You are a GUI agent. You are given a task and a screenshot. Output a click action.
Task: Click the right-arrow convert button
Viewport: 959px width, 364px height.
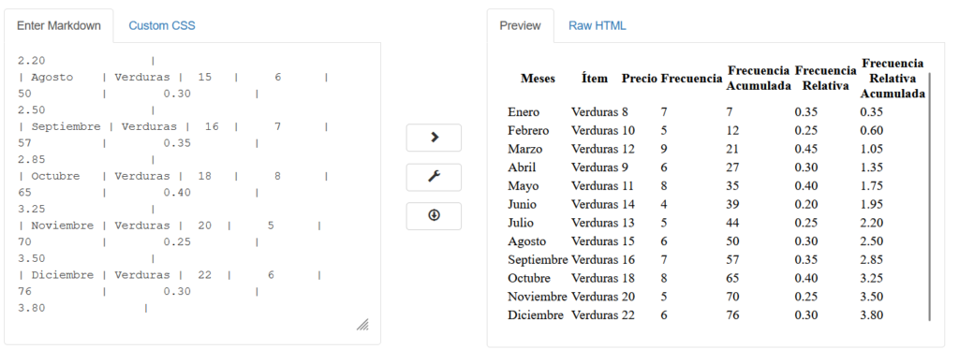click(x=434, y=138)
